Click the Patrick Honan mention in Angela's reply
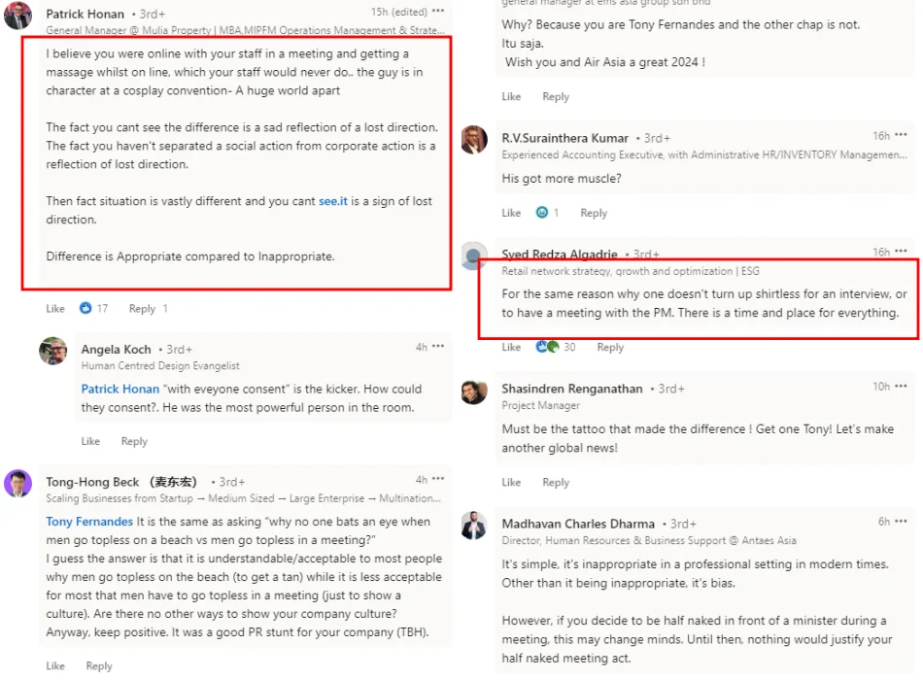This screenshot has height=680, width=923. [x=120, y=389]
